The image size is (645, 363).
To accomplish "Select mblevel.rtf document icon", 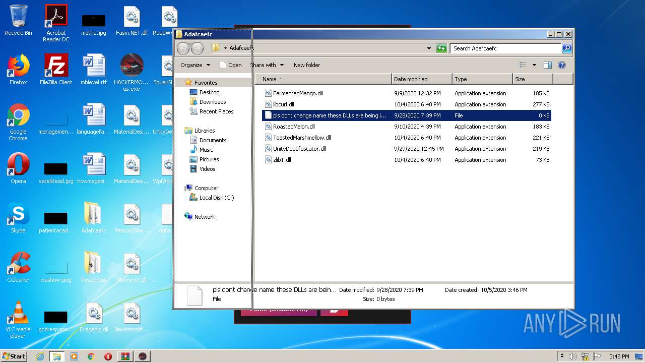I will click(94, 70).
